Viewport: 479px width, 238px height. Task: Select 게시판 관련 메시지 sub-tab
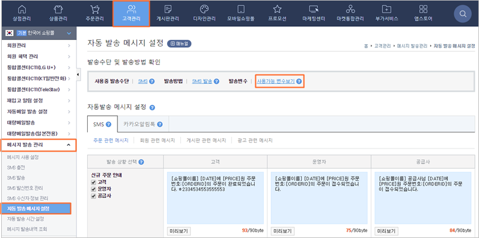[206, 141]
